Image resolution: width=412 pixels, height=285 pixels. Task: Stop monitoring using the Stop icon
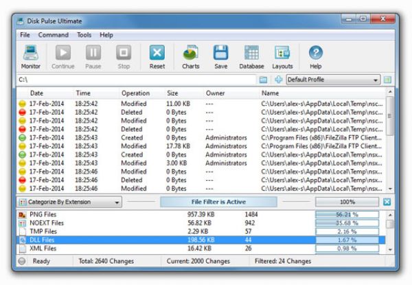tap(123, 55)
